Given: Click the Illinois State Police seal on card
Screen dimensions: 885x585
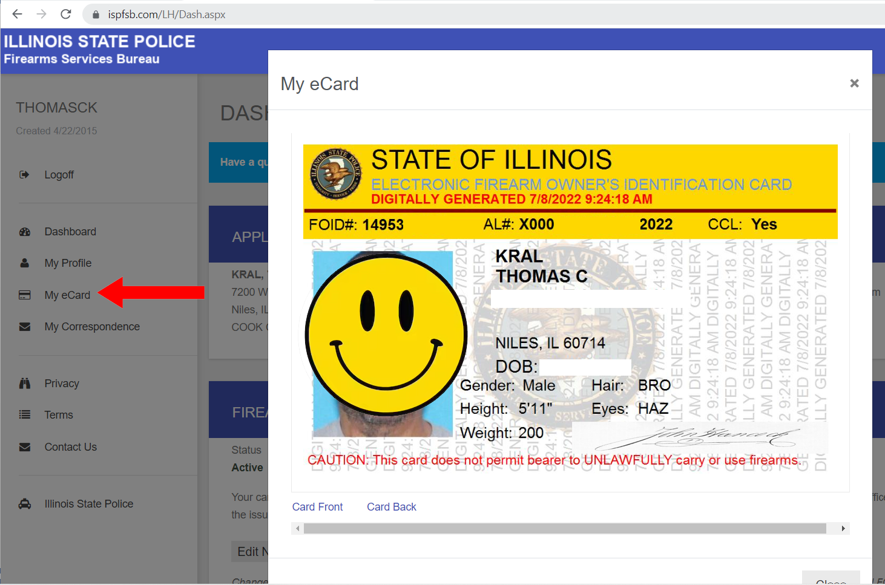Looking at the screenshot, I should pos(336,174).
